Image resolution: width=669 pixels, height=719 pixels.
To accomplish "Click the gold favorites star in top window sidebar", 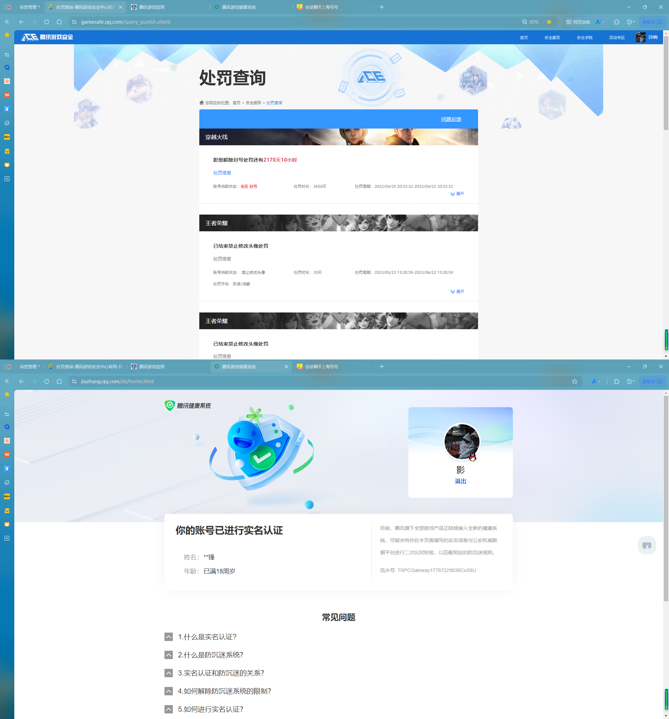I will tap(7, 35).
